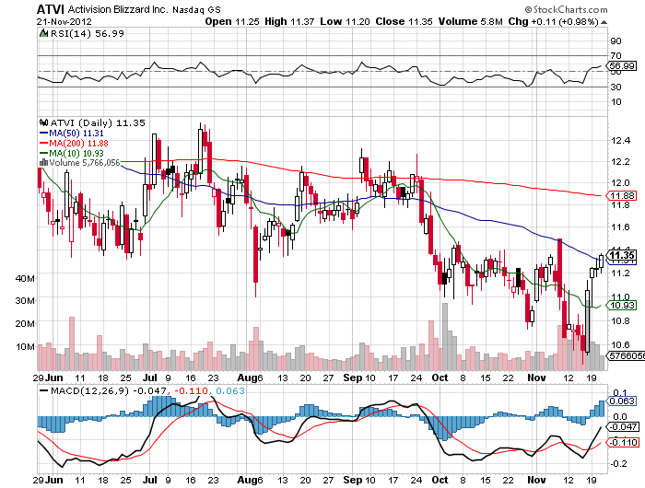Click the 12.4 price axis label
Viewport: 645px width, 488px height.
point(620,141)
